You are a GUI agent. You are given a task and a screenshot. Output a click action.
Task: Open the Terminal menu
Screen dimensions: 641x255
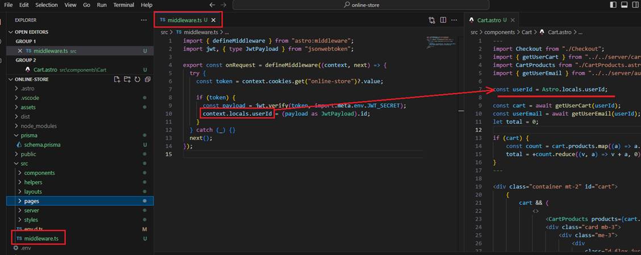(123, 5)
